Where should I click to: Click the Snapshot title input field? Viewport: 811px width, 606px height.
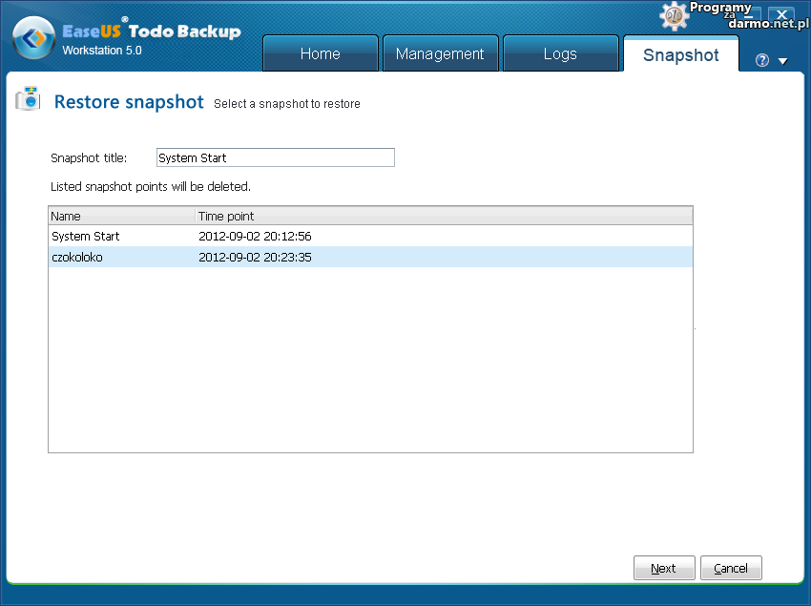(x=275, y=157)
